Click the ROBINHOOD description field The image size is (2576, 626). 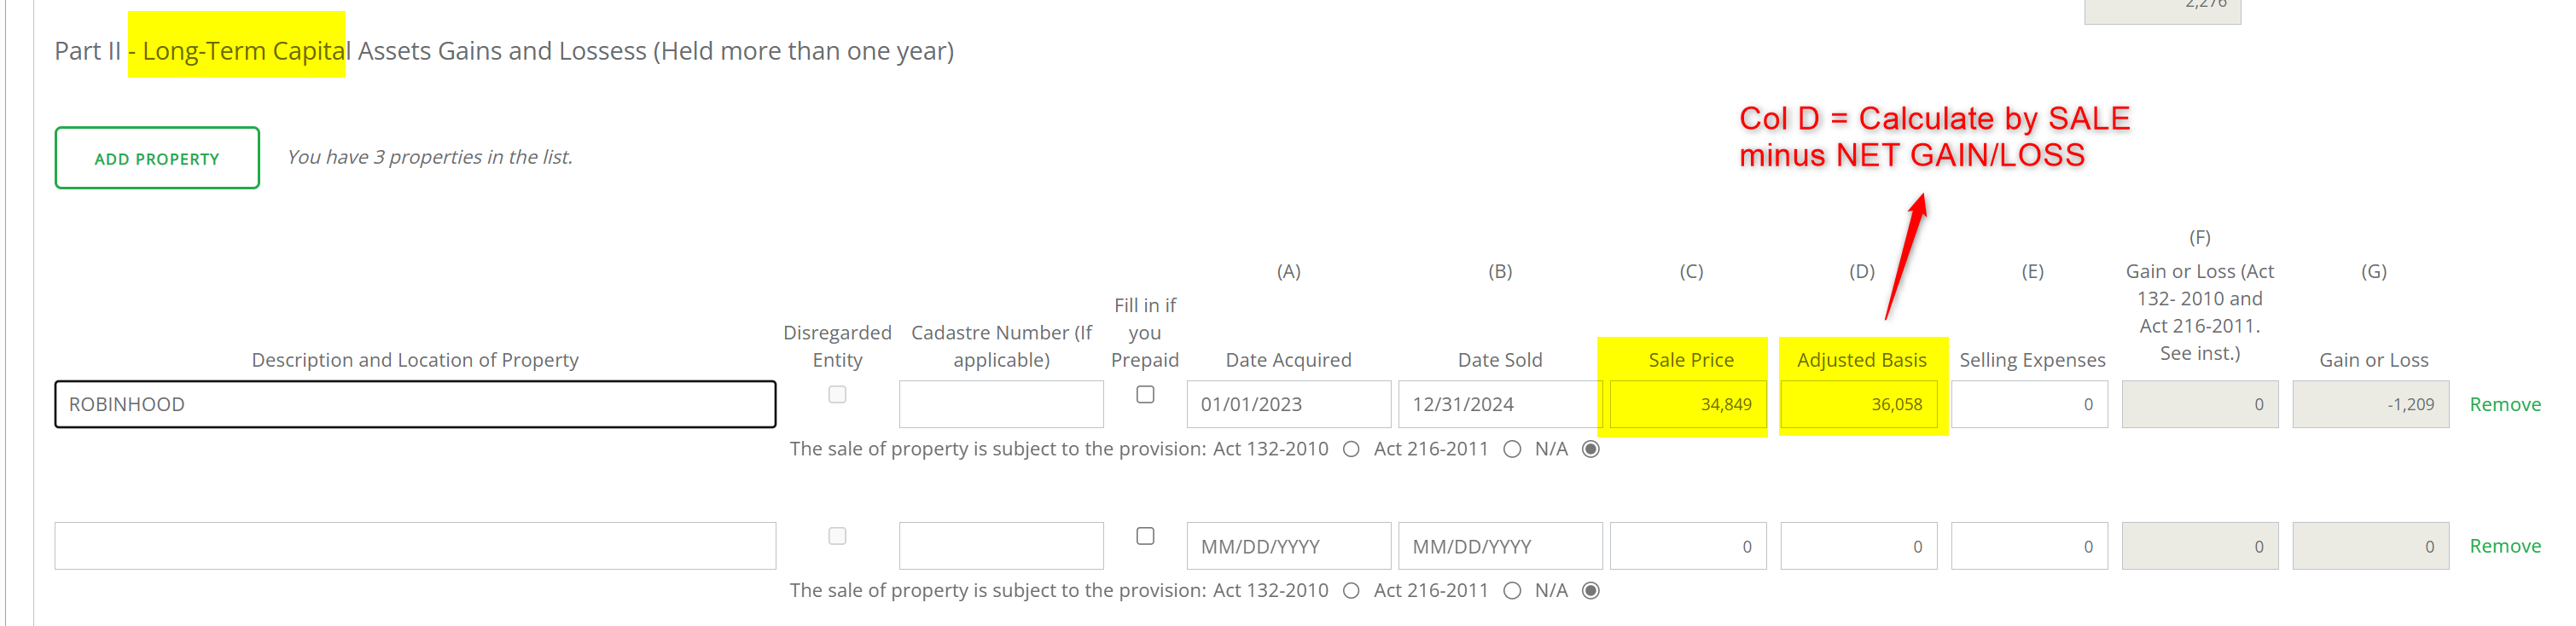click(415, 404)
